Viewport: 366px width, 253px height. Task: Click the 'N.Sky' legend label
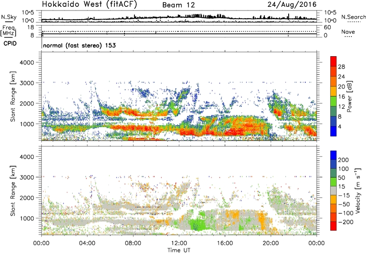[9, 17]
